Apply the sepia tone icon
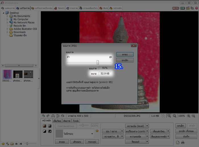199x147 pixels. 45,126
